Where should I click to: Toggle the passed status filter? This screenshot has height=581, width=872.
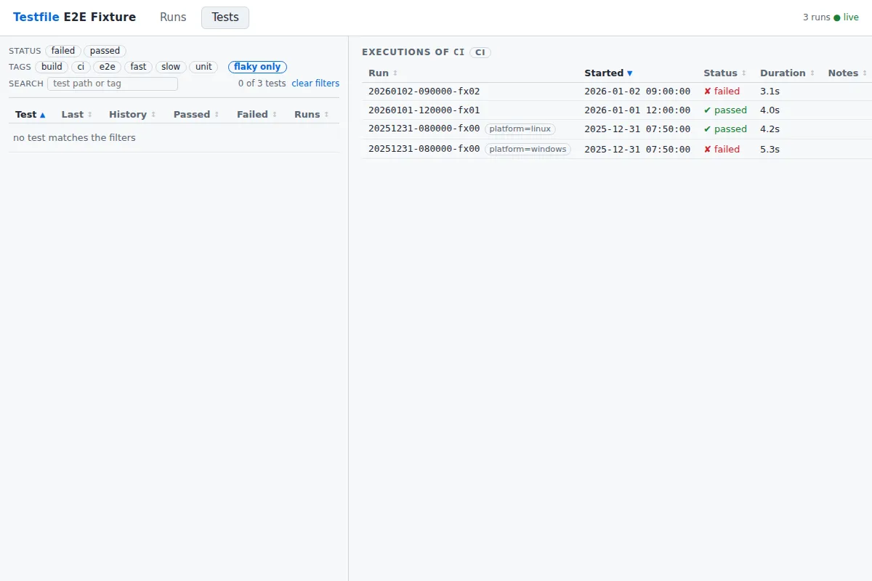(x=105, y=51)
